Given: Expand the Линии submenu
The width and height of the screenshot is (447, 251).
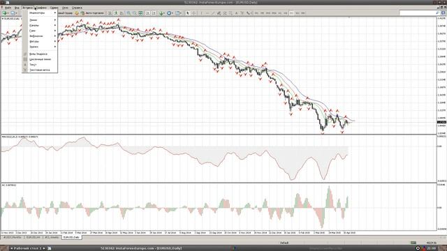Looking at the screenshot, I should (40, 20).
